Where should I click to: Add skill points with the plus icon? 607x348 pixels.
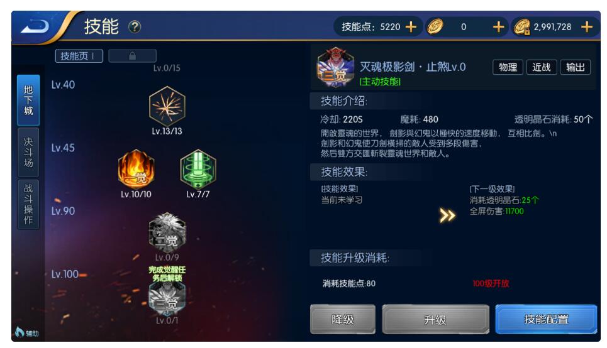[x=411, y=27]
